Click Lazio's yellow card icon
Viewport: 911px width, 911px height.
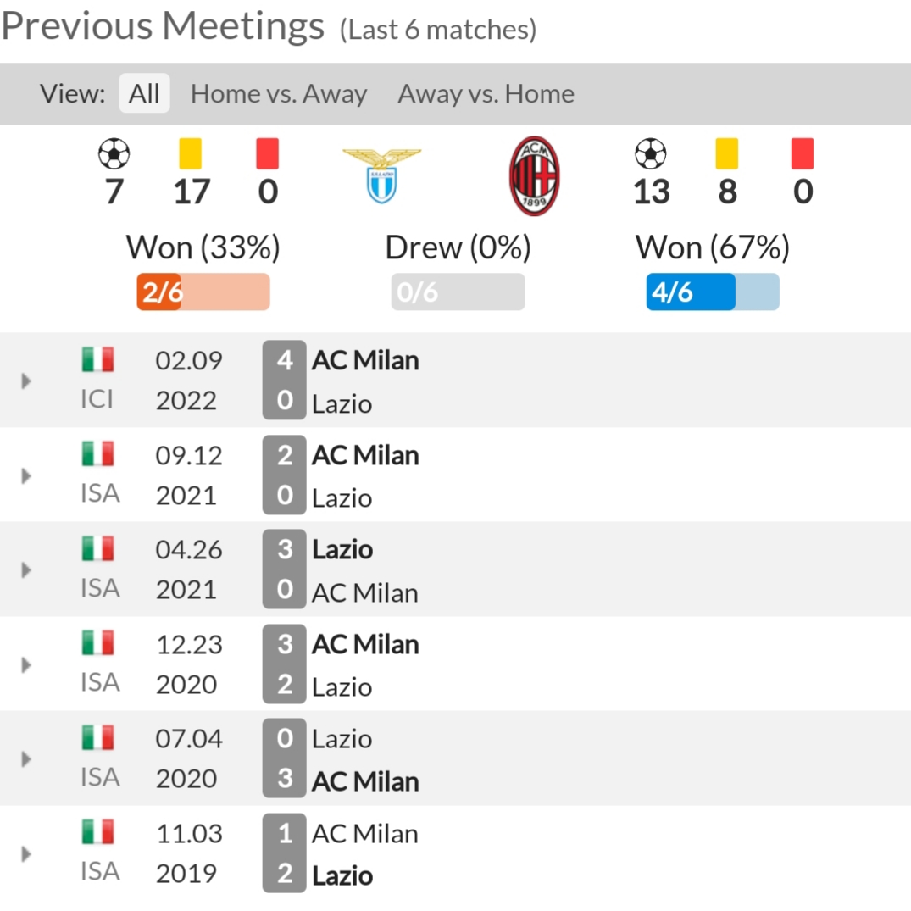pyautogui.click(x=190, y=153)
